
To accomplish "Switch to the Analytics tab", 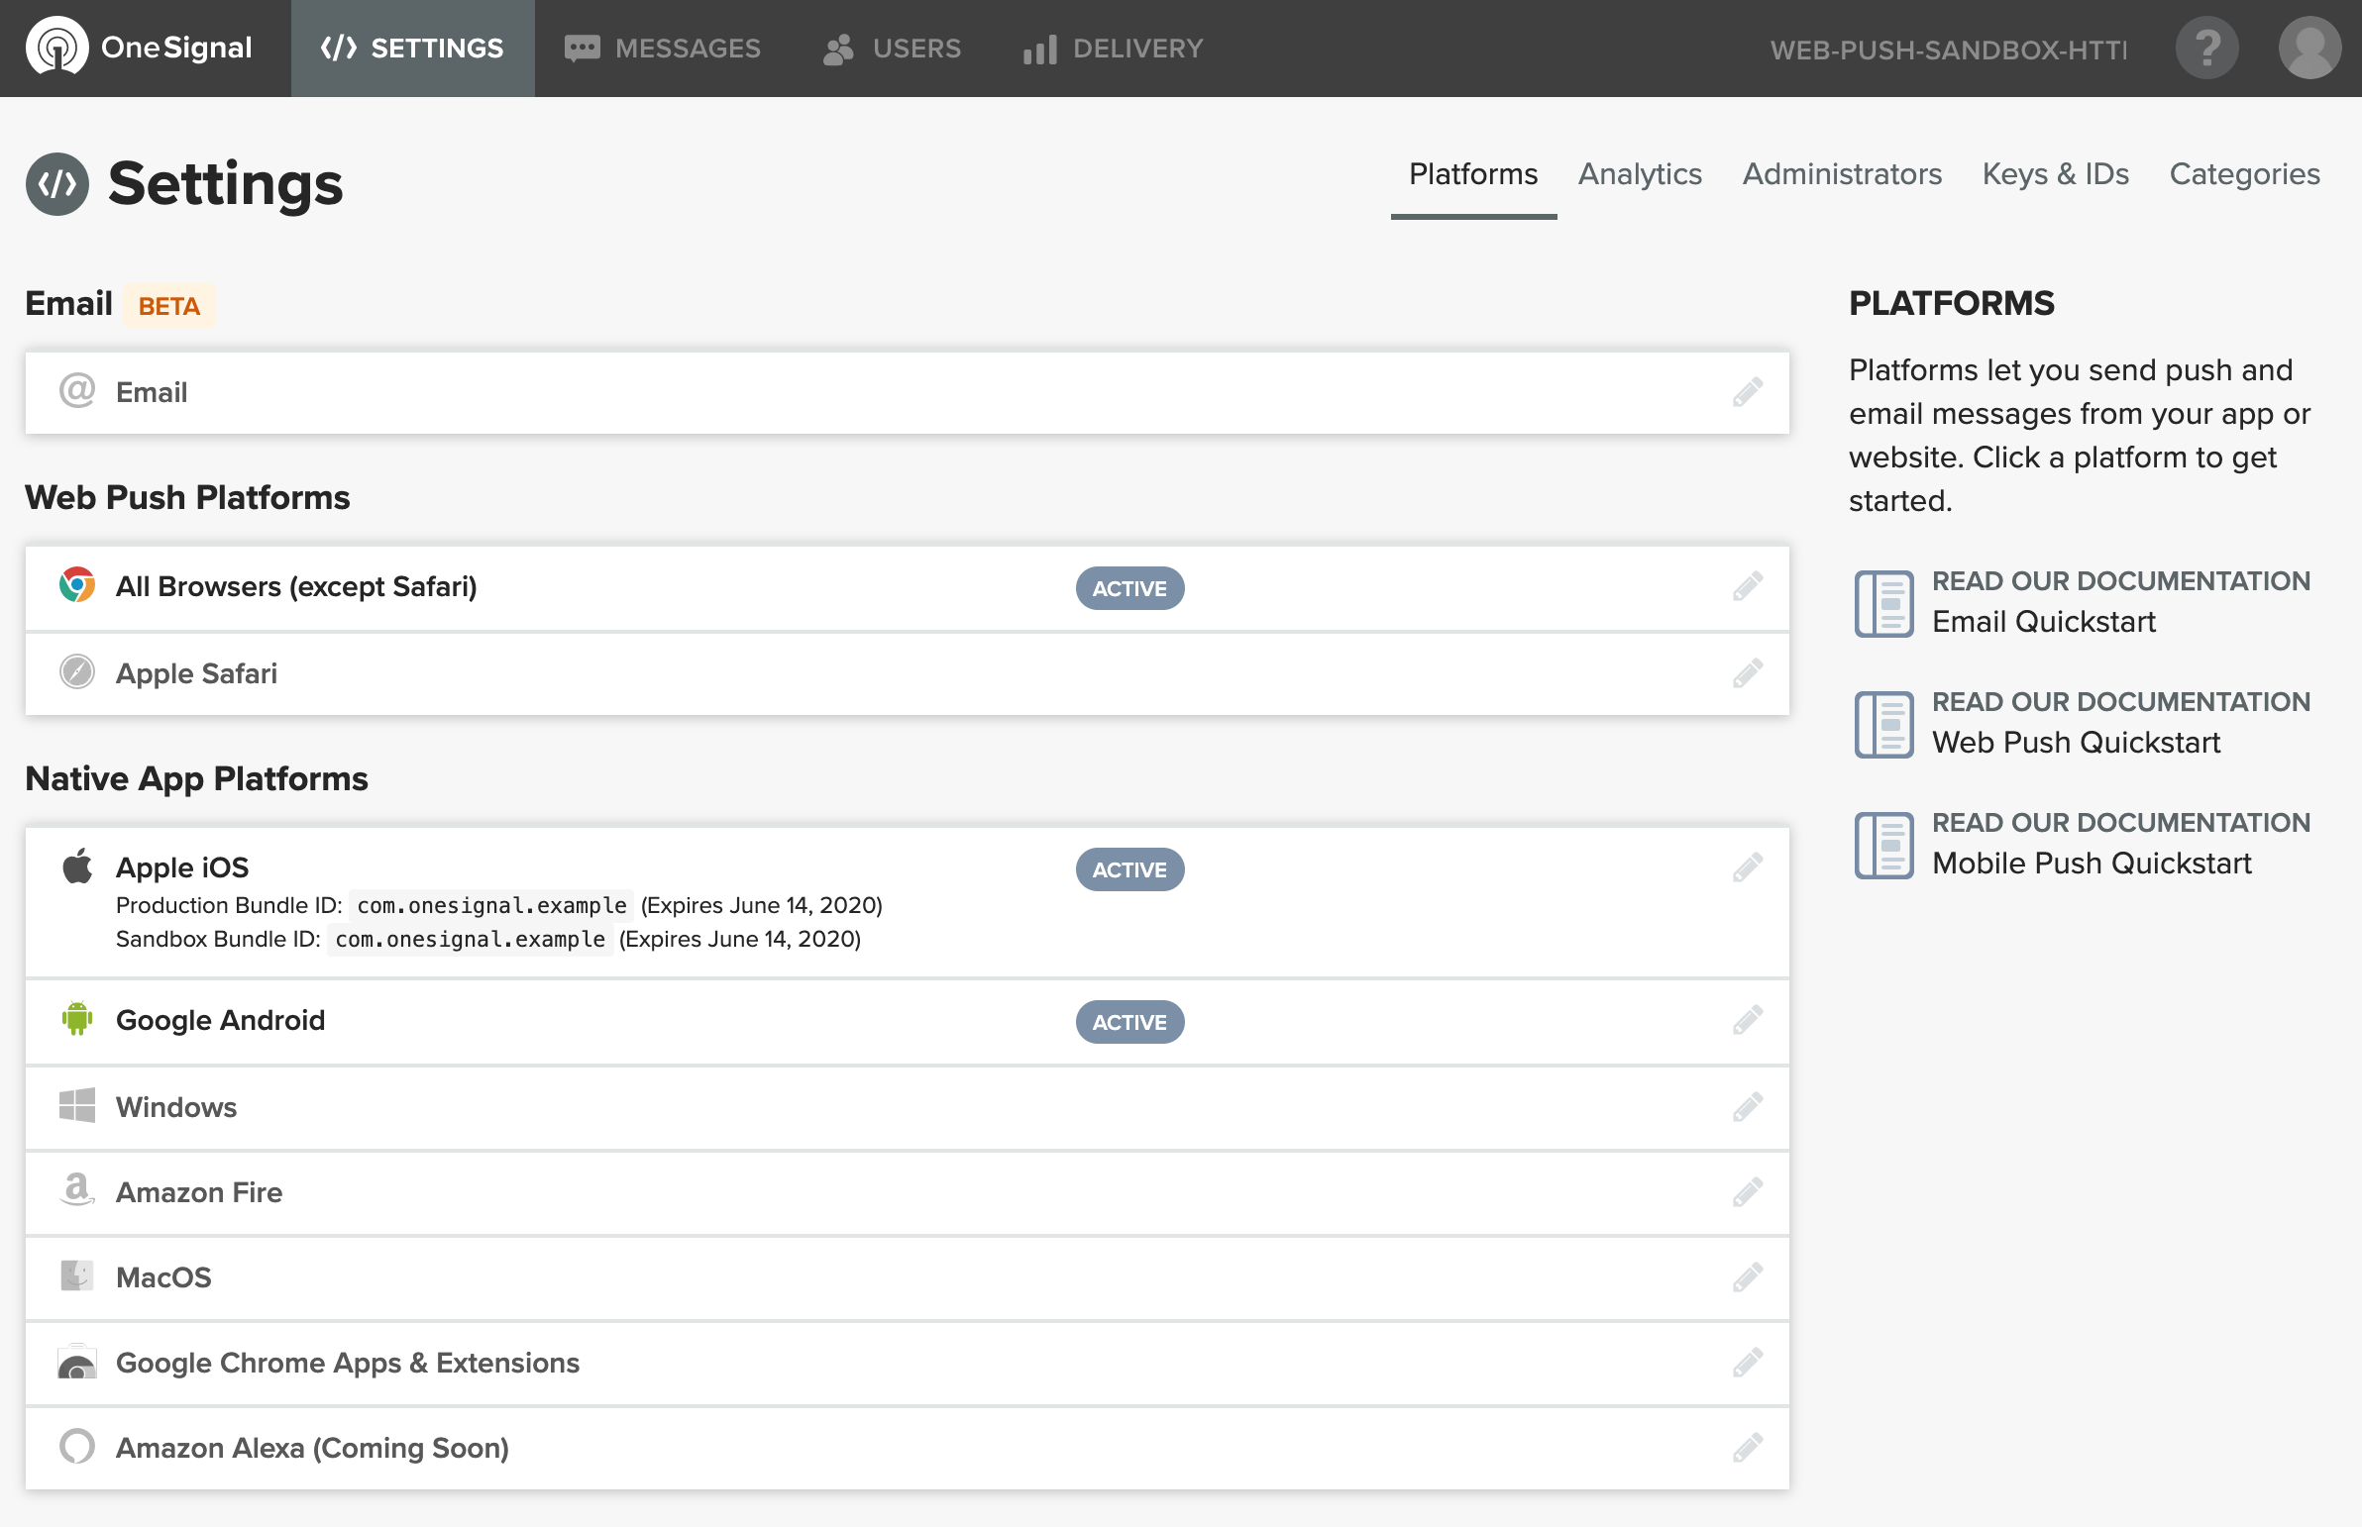I will (1639, 174).
